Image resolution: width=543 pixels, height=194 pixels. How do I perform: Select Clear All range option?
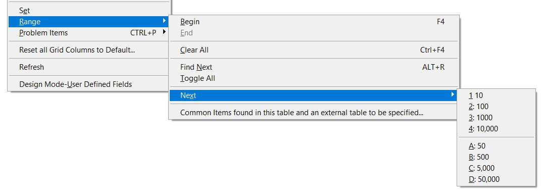(314, 50)
